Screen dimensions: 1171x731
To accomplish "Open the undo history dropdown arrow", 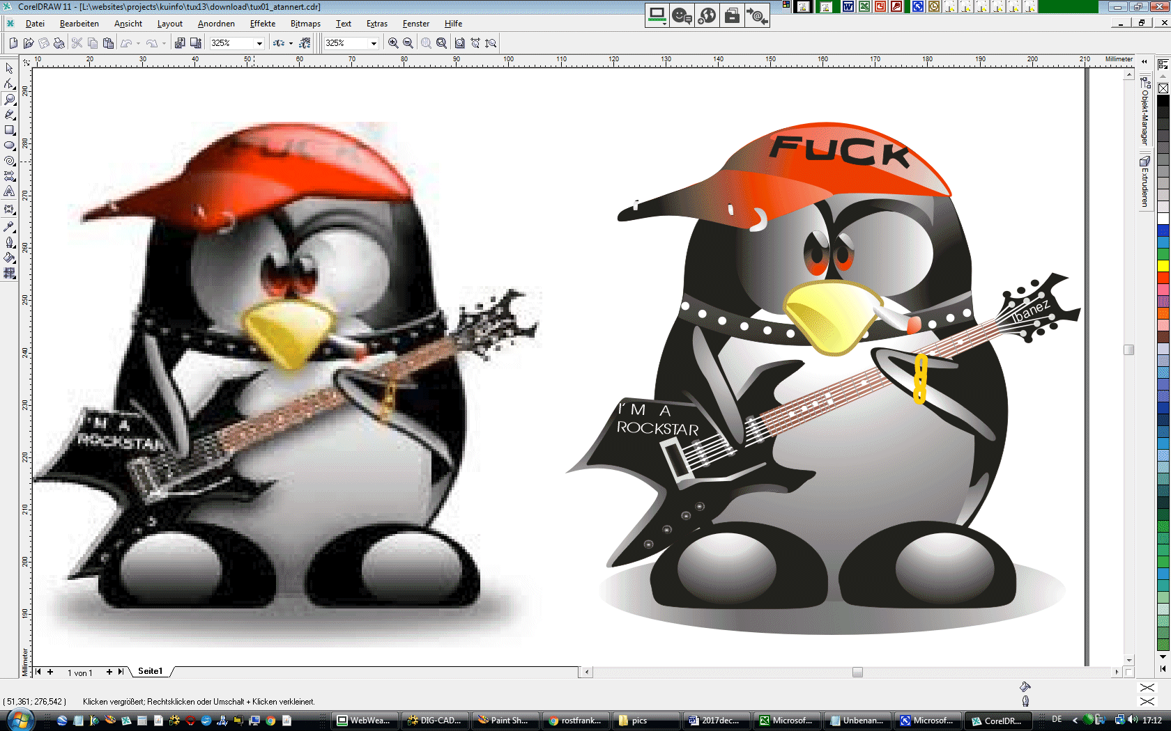I will click(x=138, y=43).
